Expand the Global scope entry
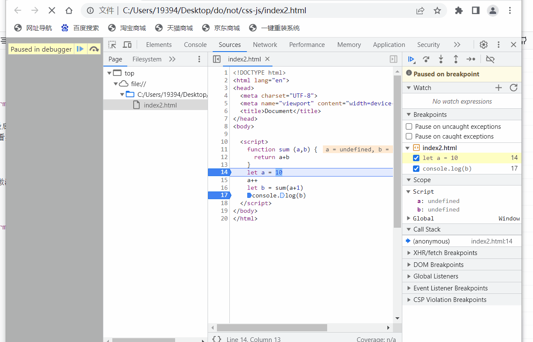This screenshot has height=342, width=533. coord(408,218)
